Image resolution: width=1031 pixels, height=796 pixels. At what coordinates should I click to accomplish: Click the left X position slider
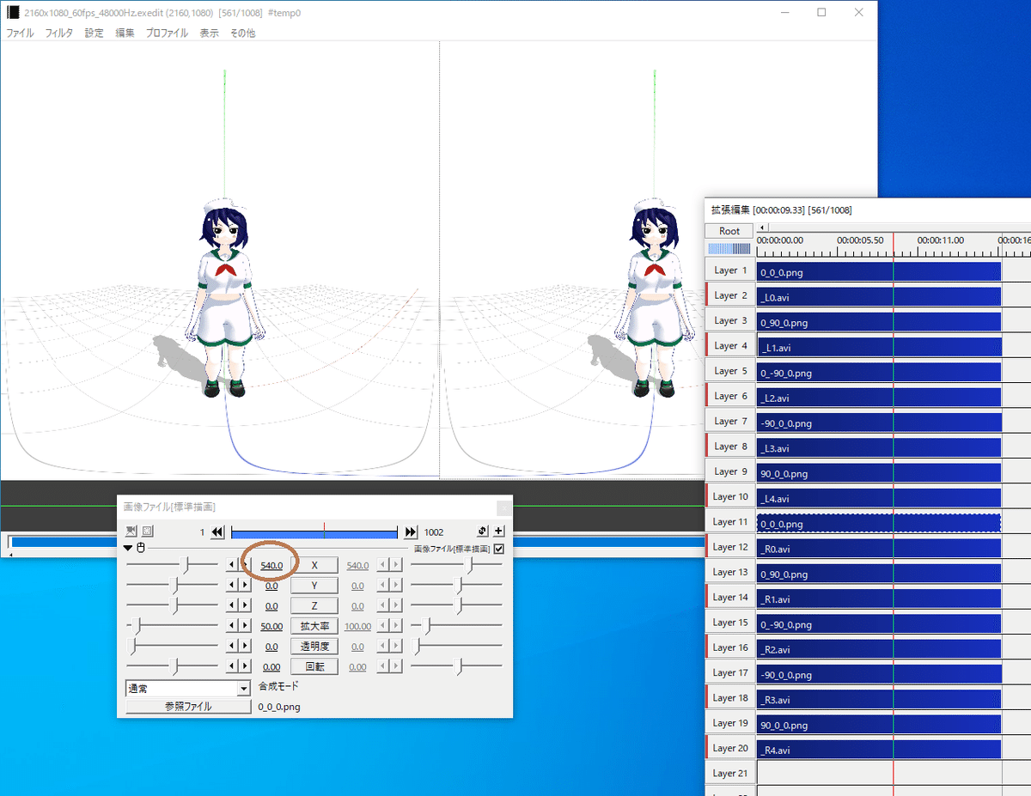(x=173, y=565)
